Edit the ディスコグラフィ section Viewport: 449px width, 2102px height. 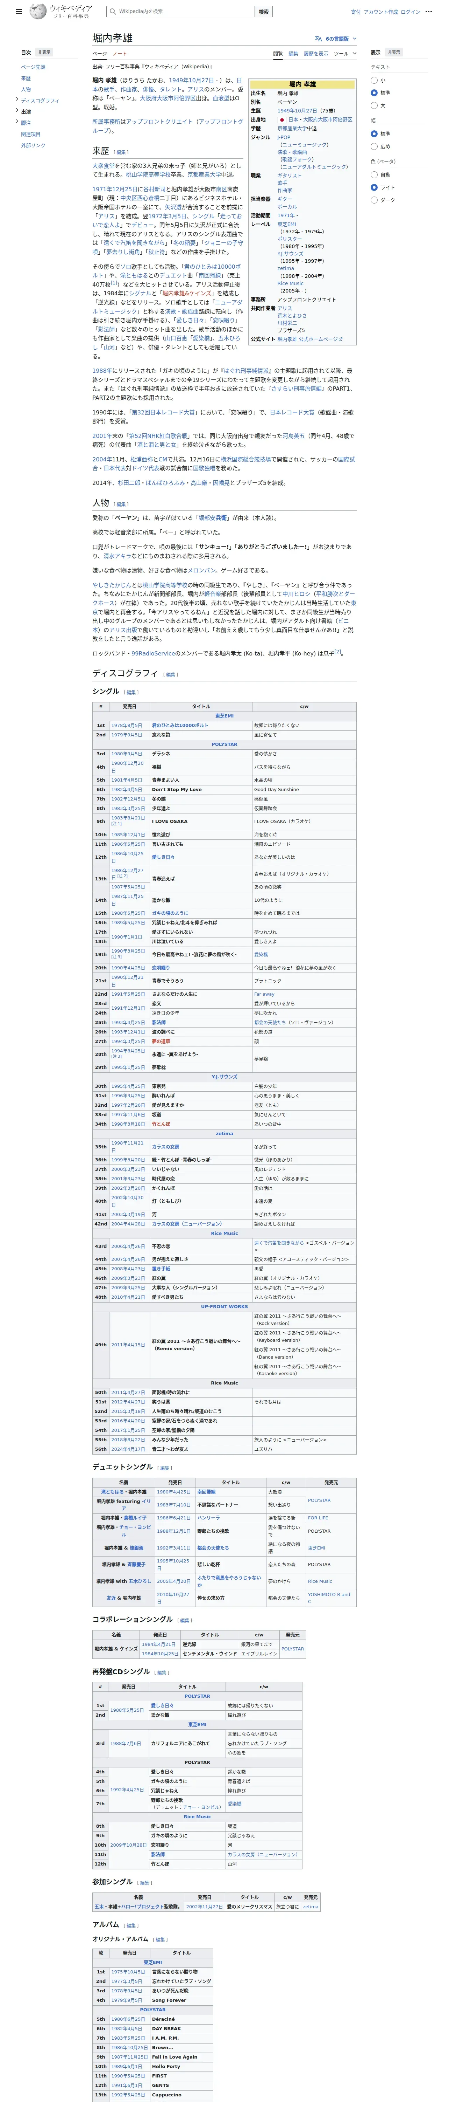coord(170,675)
